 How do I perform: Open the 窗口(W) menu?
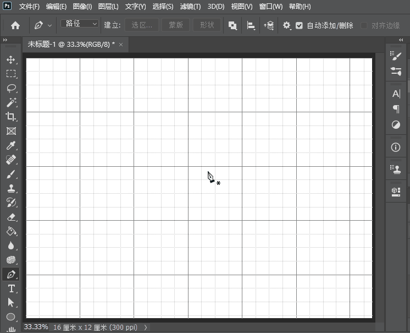(271, 7)
